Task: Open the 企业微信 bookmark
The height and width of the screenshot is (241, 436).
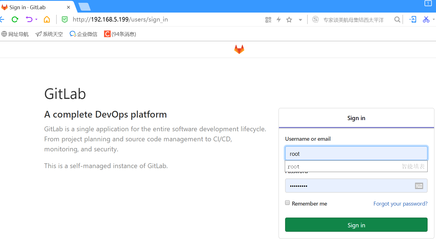Action: (83, 34)
